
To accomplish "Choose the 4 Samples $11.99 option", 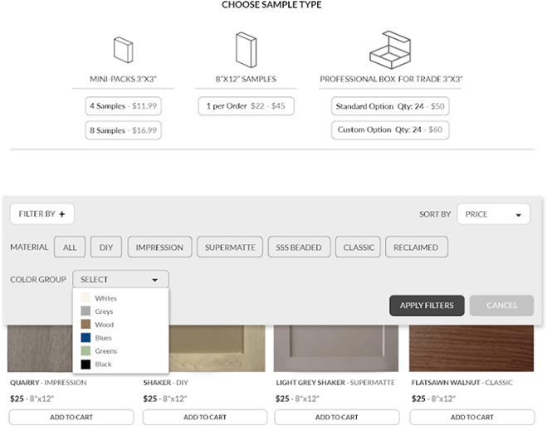I will pyautogui.click(x=123, y=106).
